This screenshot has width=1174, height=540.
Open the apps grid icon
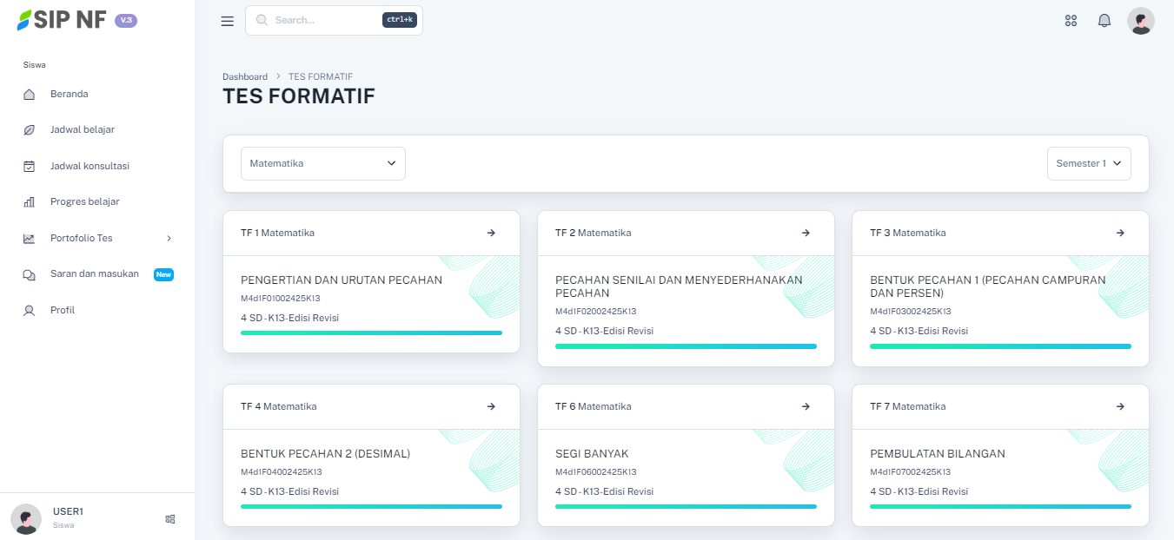pos(1071,21)
